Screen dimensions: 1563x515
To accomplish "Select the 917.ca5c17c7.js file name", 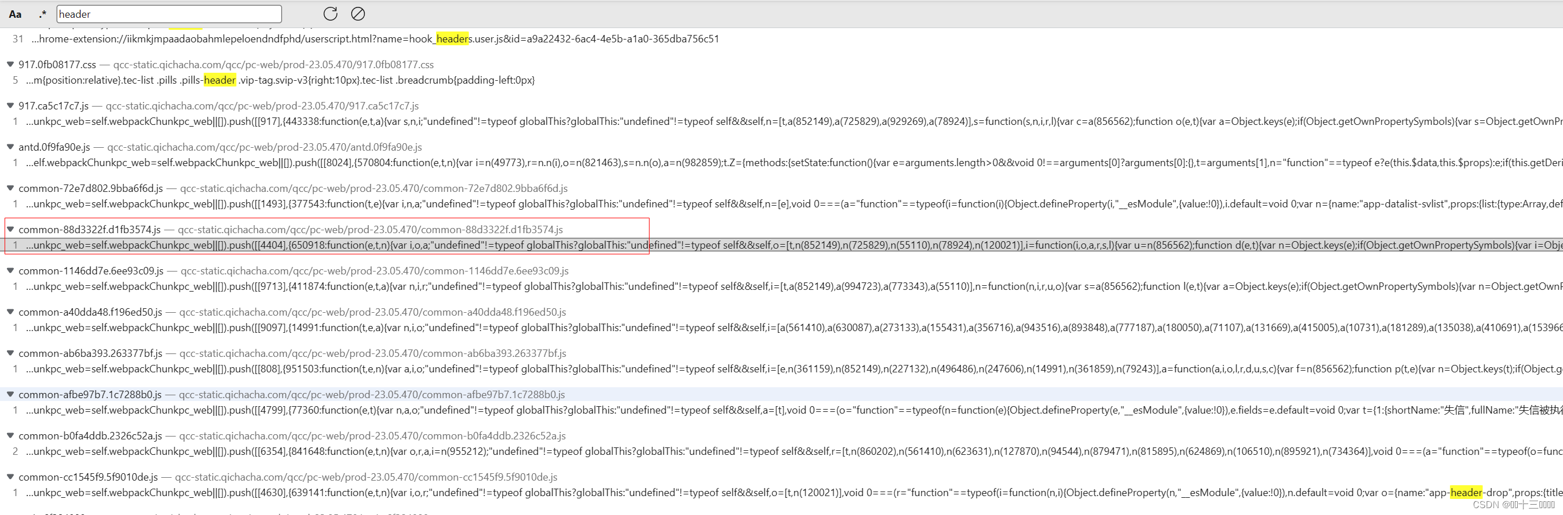I will (53, 105).
